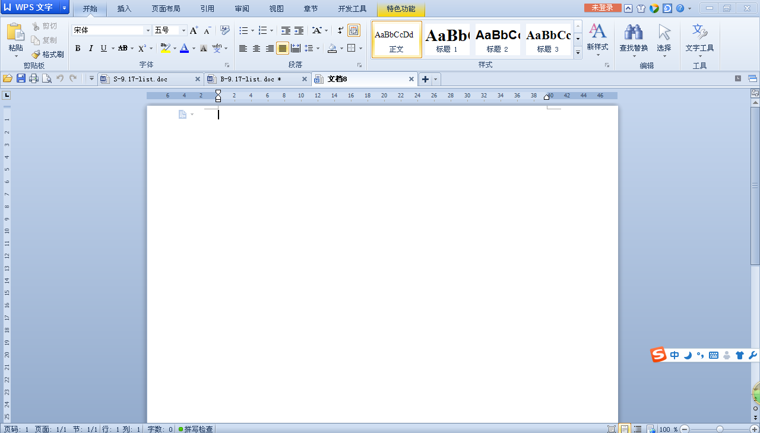Switch to page layout view in the status bar
Viewport: 760px width, 433px height.
coord(625,428)
